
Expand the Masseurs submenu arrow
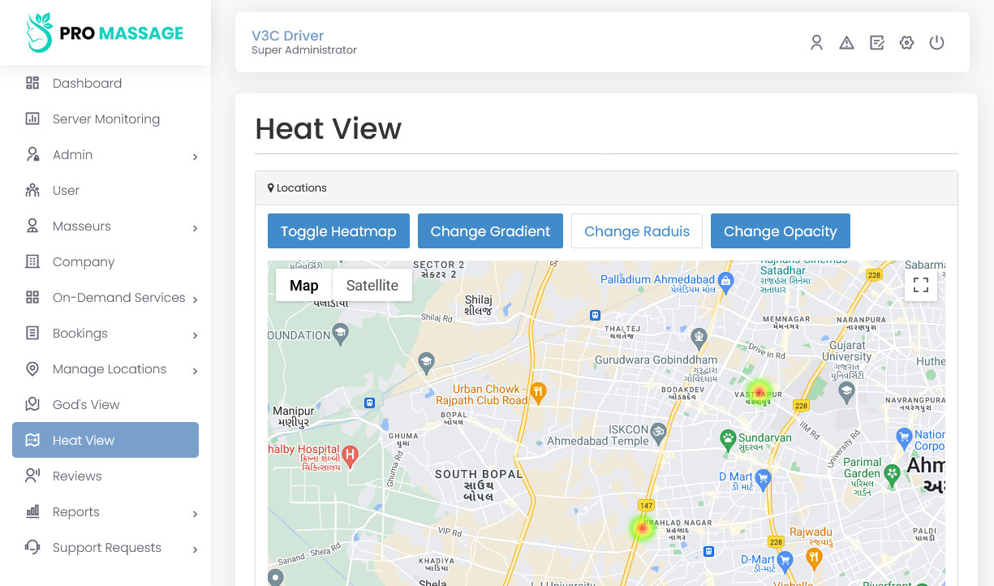point(195,228)
